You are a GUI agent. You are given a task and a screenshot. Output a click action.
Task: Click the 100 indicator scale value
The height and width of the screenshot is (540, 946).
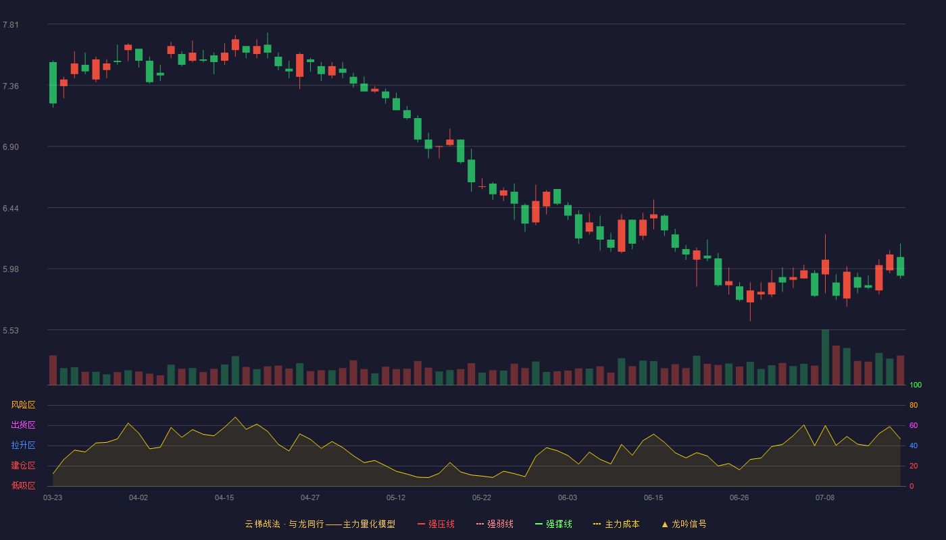click(916, 385)
